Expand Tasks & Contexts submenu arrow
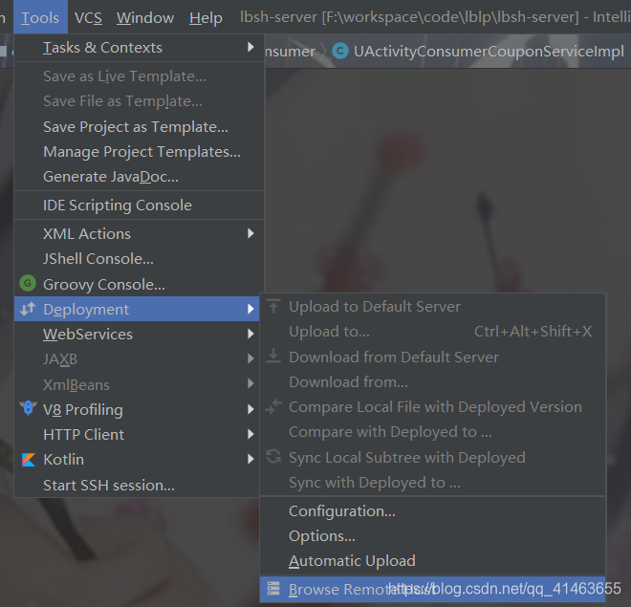The width and height of the screenshot is (631, 607). (250, 47)
